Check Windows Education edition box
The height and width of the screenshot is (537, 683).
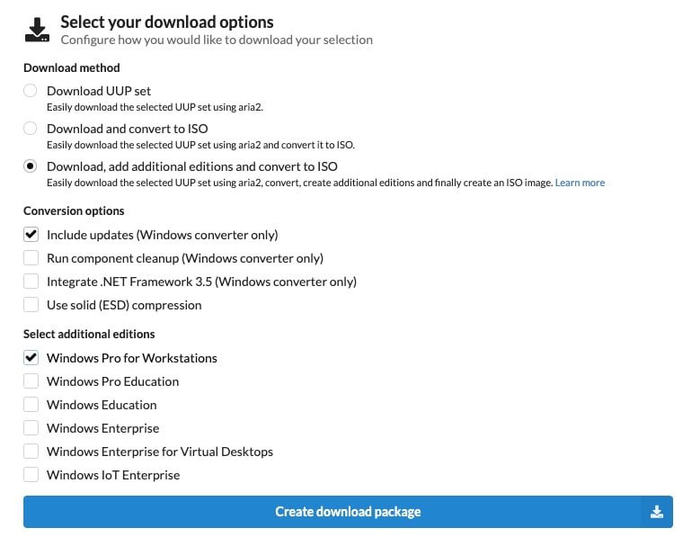coord(31,405)
